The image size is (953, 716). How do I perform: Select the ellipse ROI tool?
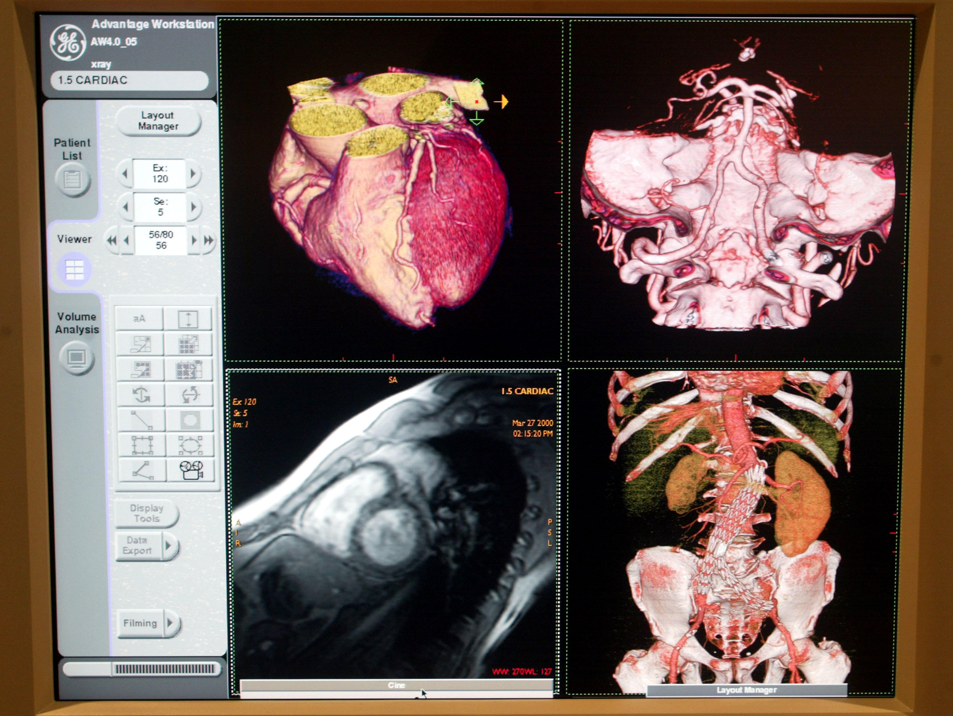click(x=190, y=445)
